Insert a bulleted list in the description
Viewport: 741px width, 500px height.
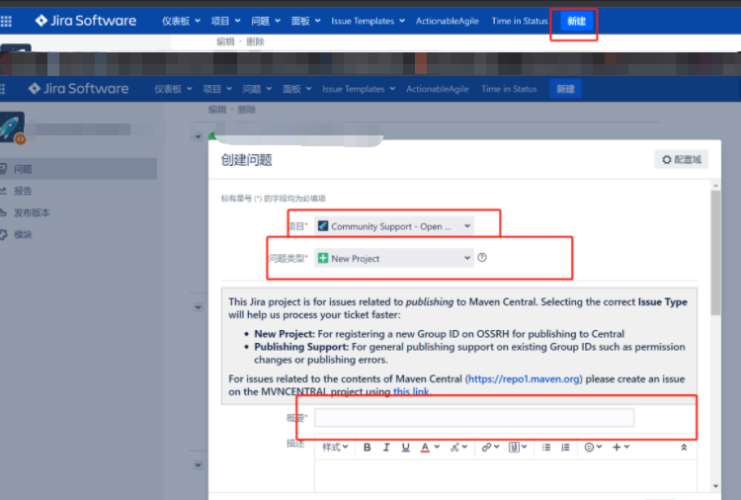pyautogui.click(x=546, y=447)
